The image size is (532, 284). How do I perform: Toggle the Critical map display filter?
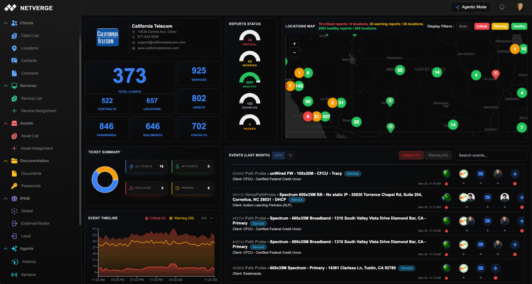[x=482, y=26]
